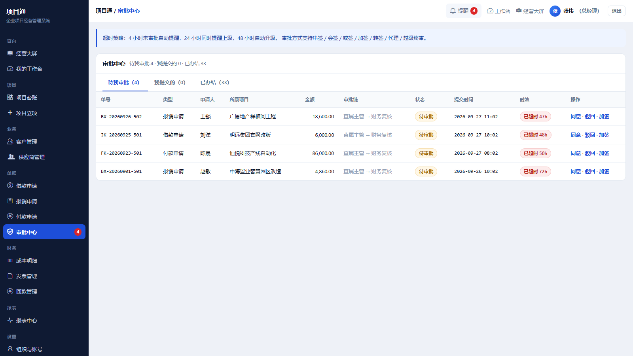Screen dimensions: 633x356
Task: Click 项目台账 grid icon in sidebar
Action: tap(10, 97)
